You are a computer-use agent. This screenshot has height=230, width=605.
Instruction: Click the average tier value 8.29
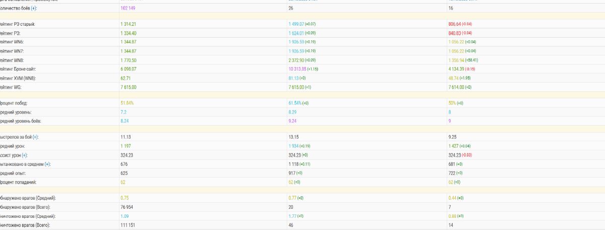pyautogui.click(x=292, y=112)
